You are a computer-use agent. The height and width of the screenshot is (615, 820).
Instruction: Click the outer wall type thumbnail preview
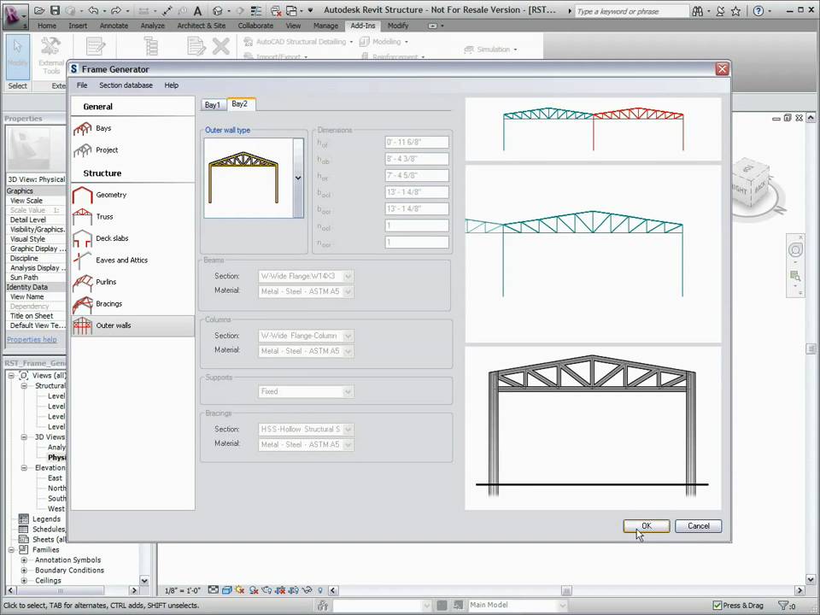249,178
